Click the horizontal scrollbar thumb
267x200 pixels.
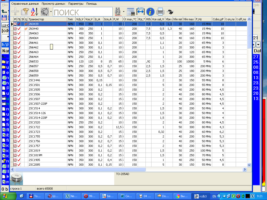pyautogui.click(x=80, y=169)
